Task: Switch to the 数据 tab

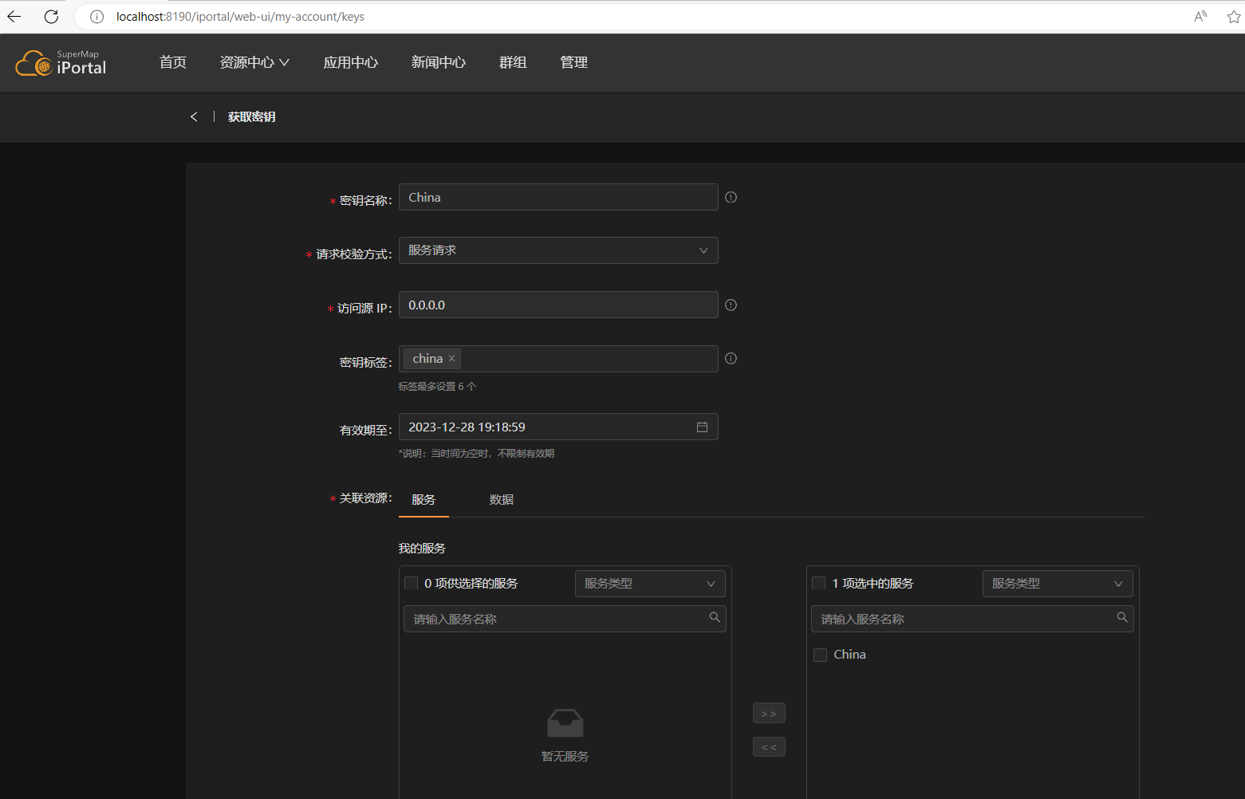Action: (x=501, y=499)
